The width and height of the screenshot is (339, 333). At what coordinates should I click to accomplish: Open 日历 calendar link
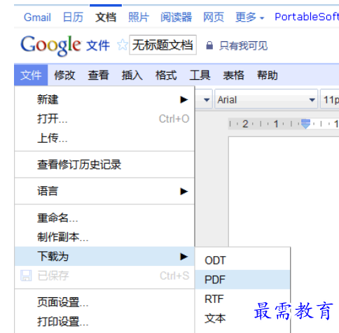tap(73, 17)
